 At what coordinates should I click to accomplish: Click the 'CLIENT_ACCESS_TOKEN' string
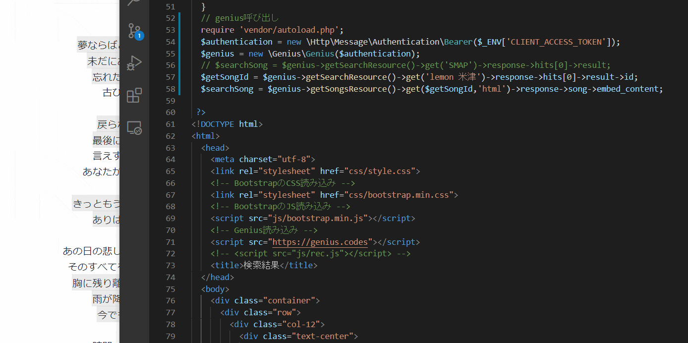pos(557,42)
